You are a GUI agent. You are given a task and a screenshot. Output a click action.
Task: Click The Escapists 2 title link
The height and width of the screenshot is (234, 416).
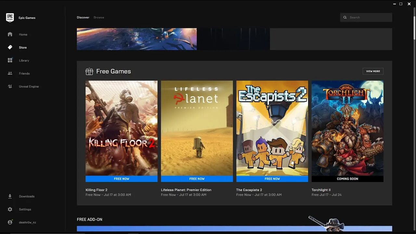pos(249,190)
